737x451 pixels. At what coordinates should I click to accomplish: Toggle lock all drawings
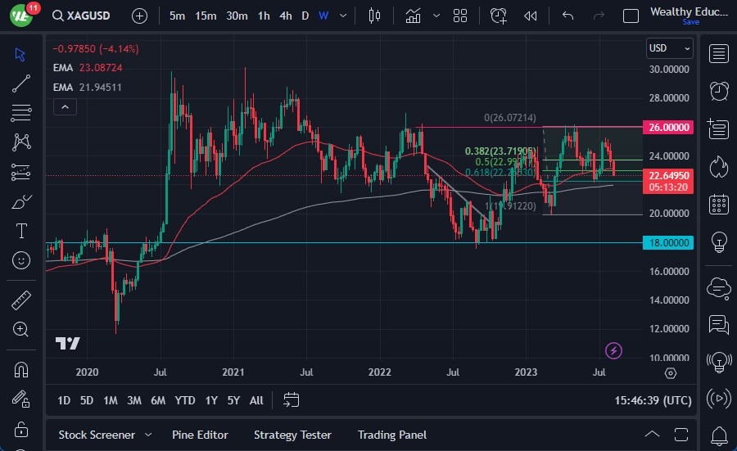click(21, 430)
